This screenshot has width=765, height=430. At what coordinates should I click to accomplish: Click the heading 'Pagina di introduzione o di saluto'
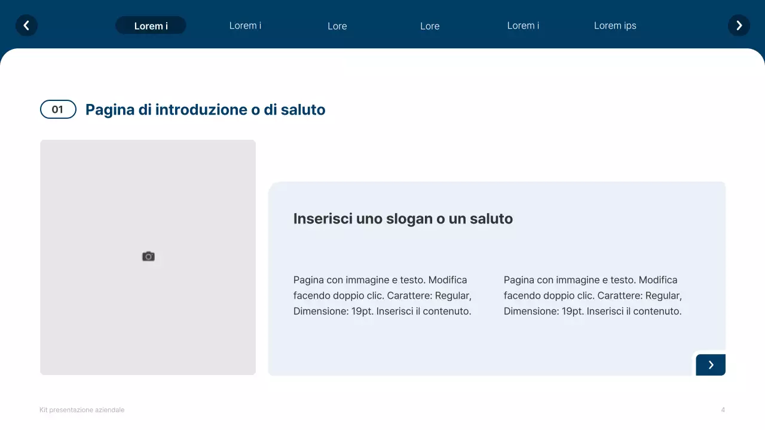tap(205, 109)
